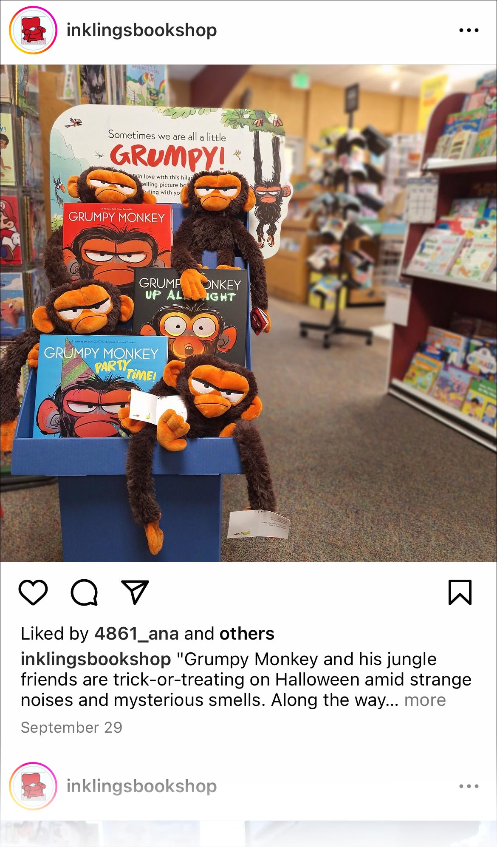Like the Grumpy Monkey post with heart icon

click(33, 592)
